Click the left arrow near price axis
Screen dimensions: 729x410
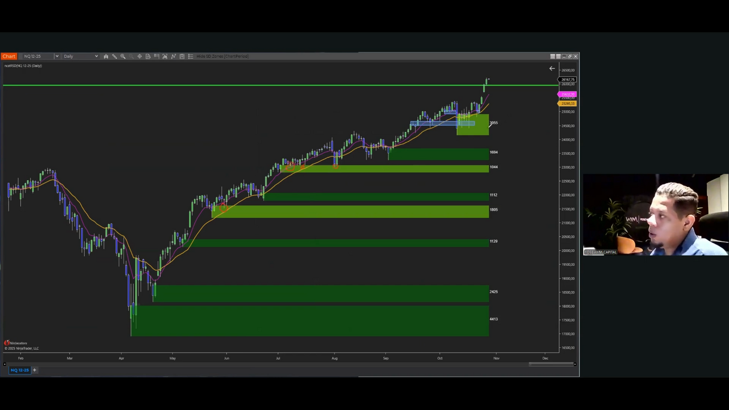(552, 69)
